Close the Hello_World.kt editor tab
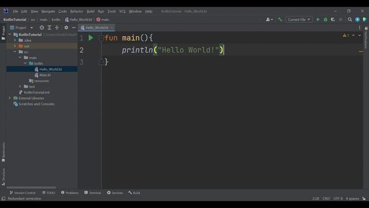 [111, 28]
